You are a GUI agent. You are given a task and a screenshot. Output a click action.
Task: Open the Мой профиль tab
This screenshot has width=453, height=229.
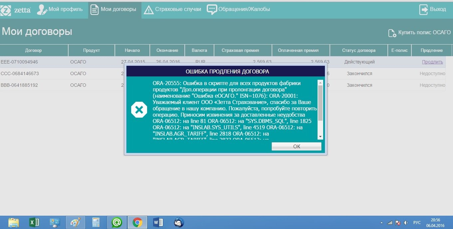coord(60,9)
